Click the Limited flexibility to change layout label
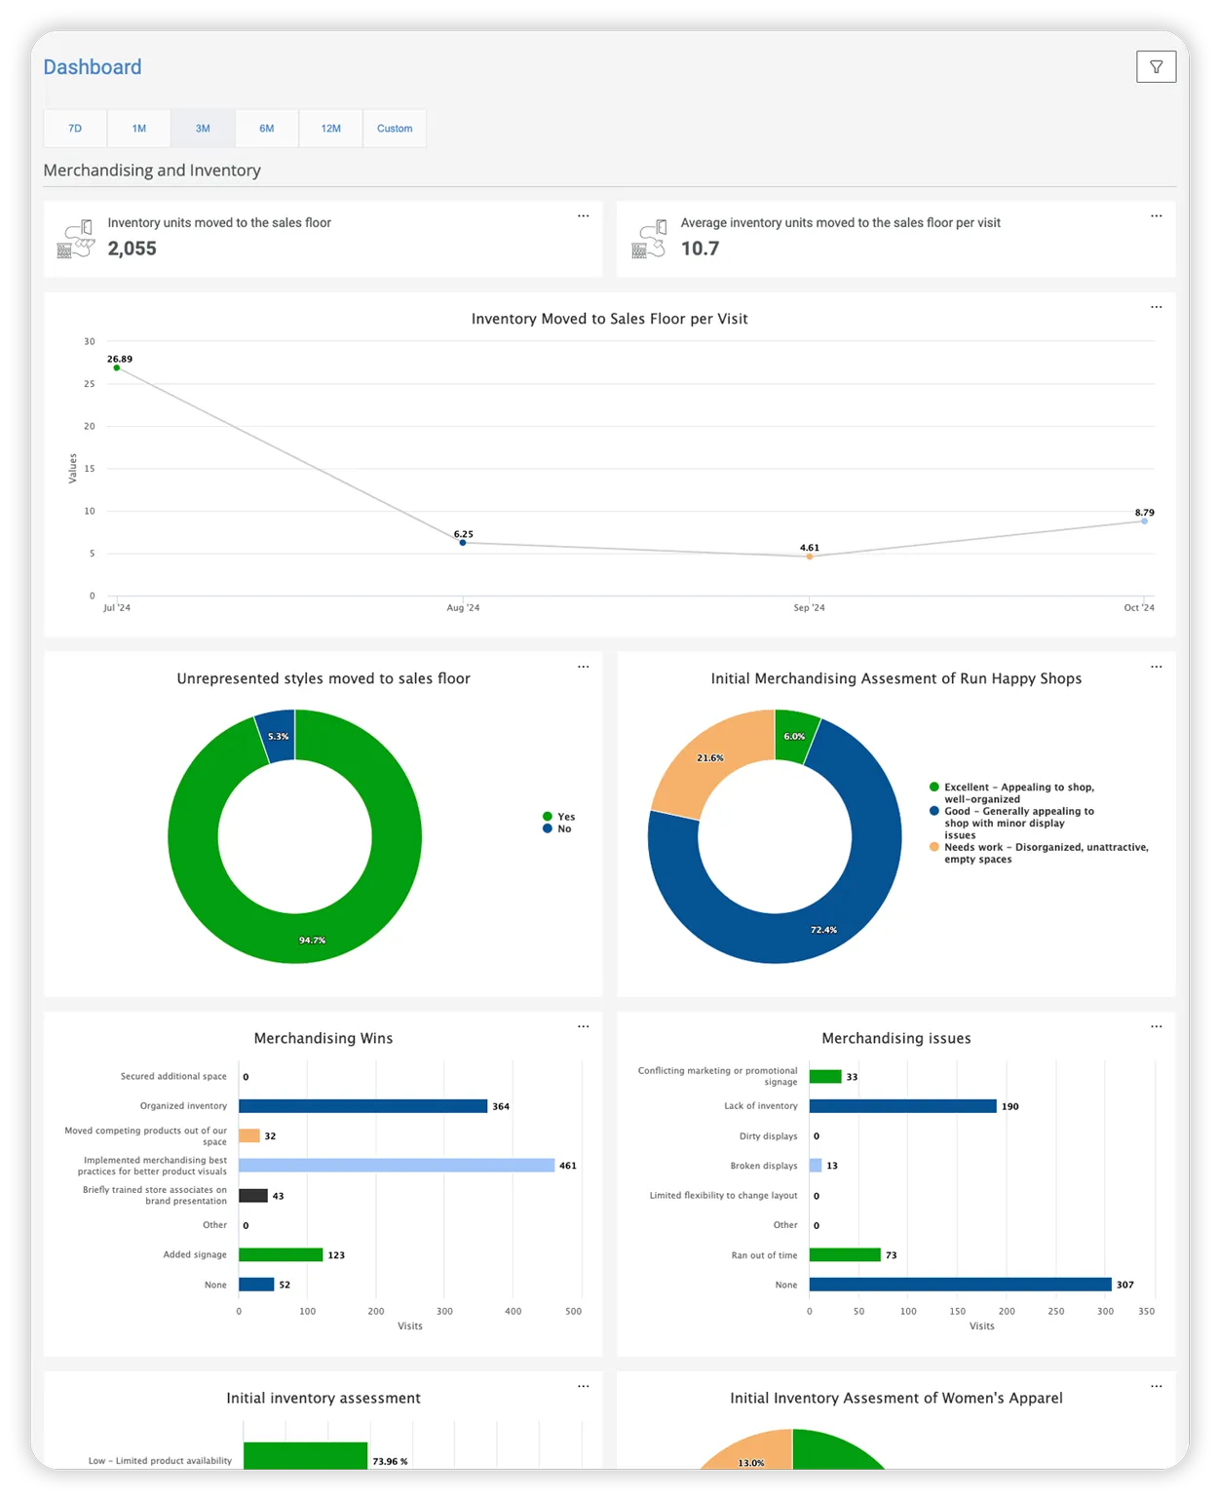The width and height of the screenshot is (1218, 1499). pyautogui.click(x=723, y=1196)
